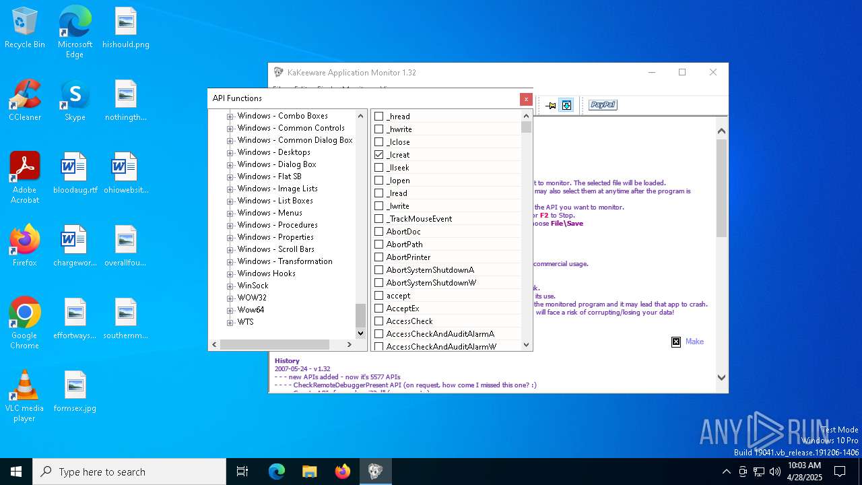This screenshot has width=862, height=485.
Task: Open CCleaner desktop shortcut
Action: tap(25, 100)
